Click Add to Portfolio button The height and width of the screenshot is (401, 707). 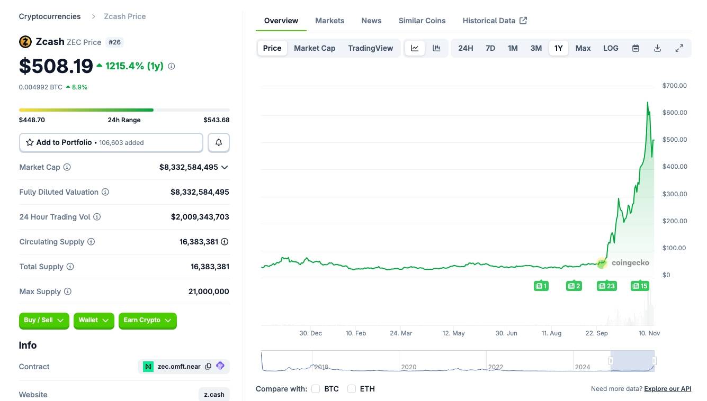pyautogui.click(x=111, y=142)
